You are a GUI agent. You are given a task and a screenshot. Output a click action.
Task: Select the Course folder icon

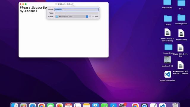click(168, 18)
